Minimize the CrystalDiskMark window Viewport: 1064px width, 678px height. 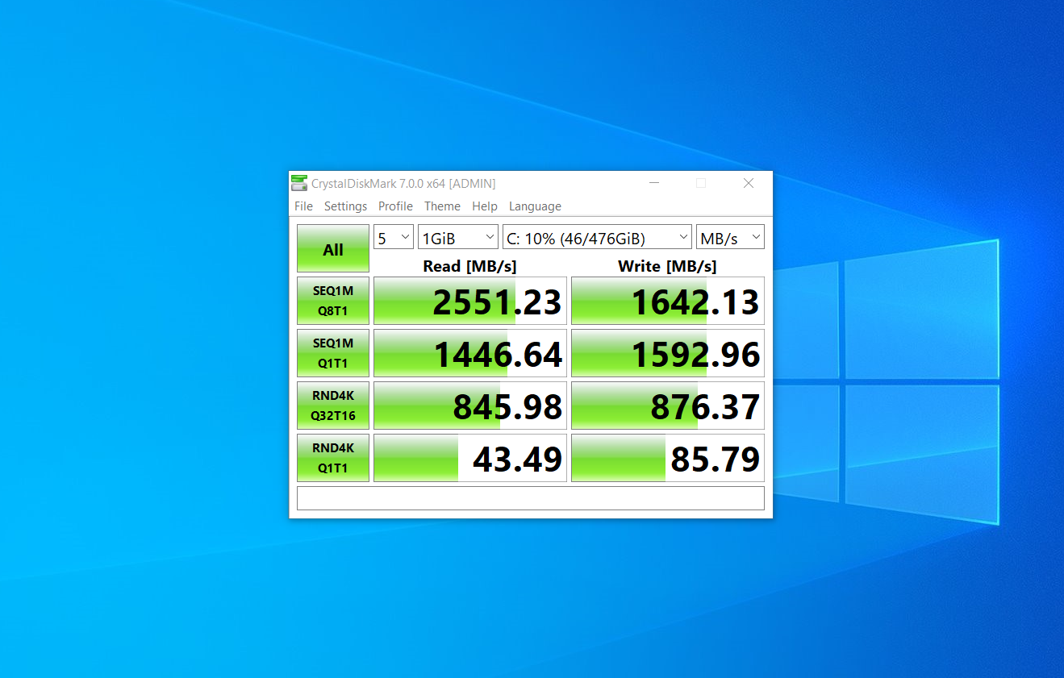[655, 183]
